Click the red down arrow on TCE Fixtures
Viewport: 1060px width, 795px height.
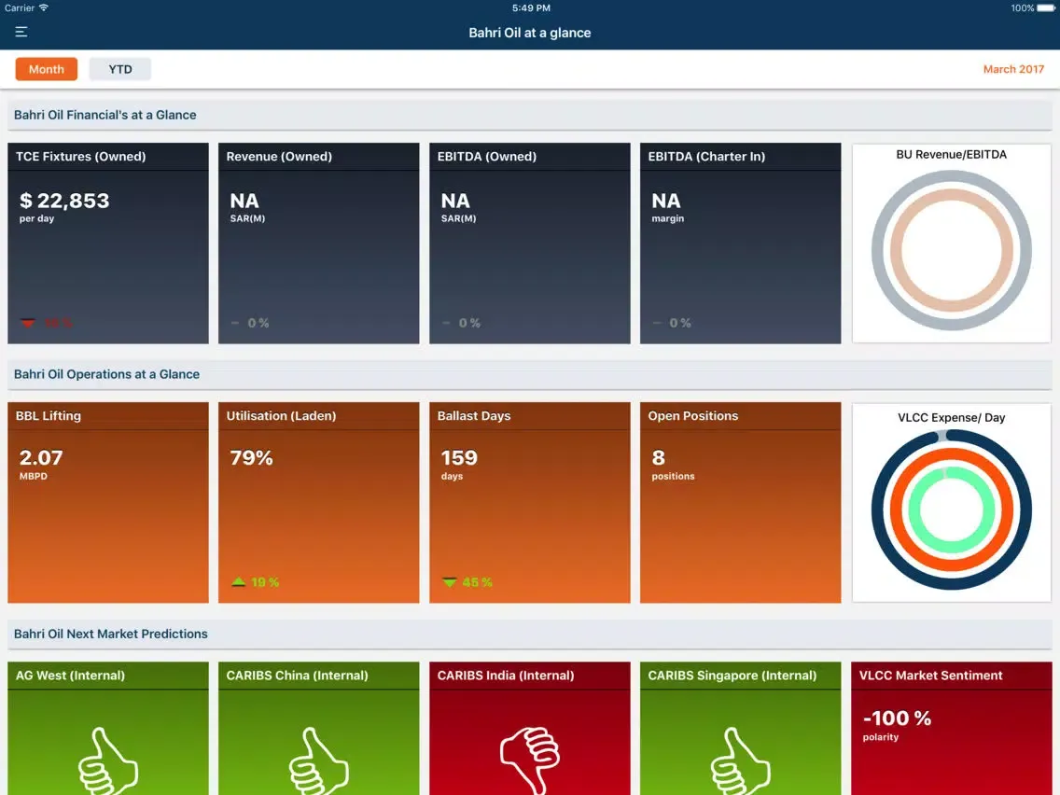[28, 323]
